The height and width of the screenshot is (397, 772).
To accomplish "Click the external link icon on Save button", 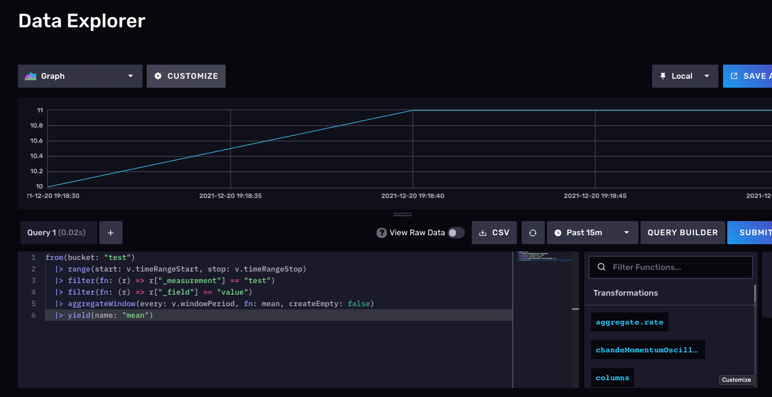I will (733, 76).
